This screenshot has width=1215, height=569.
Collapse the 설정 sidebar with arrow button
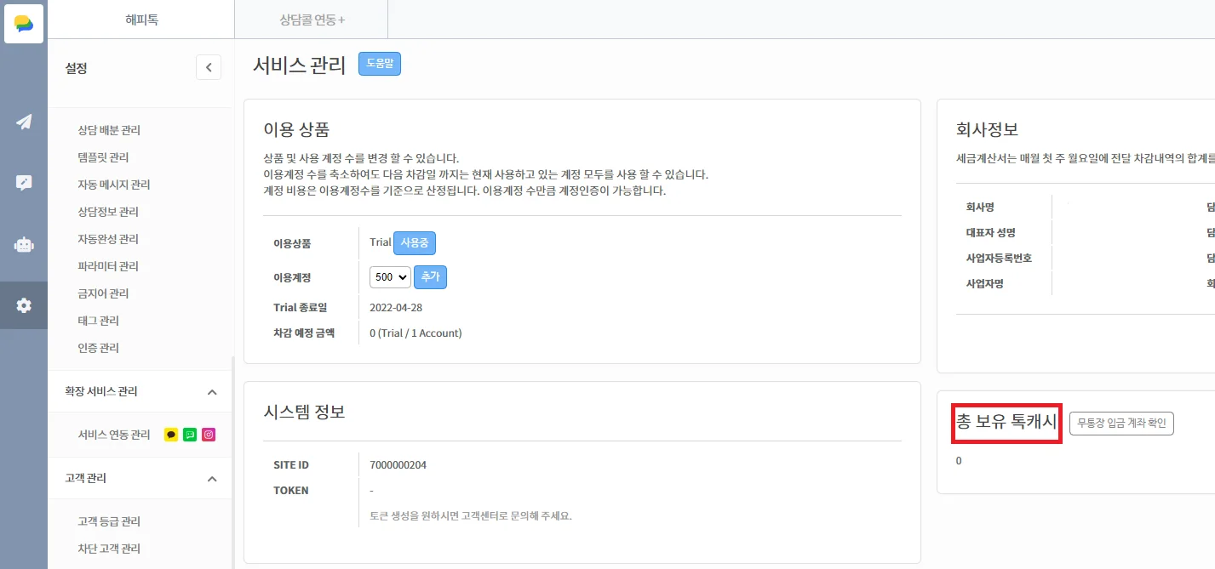209,67
